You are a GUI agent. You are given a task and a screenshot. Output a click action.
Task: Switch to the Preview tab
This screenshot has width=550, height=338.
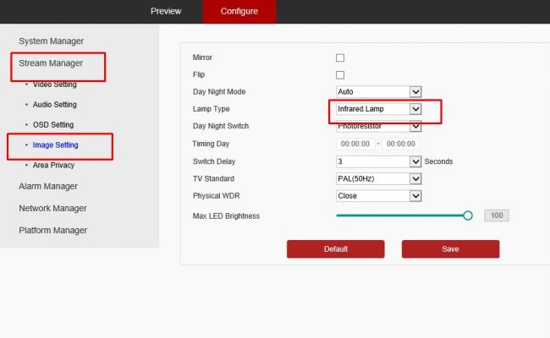click(166, 12)
